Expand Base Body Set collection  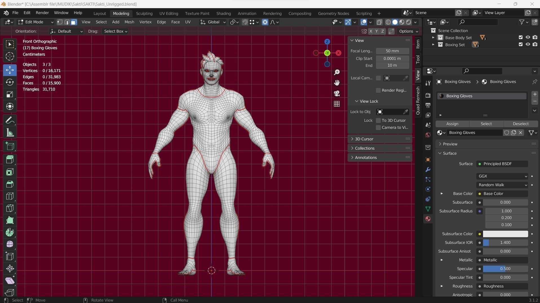click(x=433, y=38)
